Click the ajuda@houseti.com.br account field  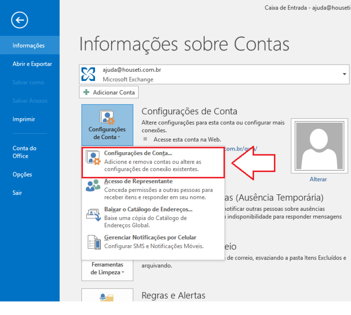[x=214, y=74]
